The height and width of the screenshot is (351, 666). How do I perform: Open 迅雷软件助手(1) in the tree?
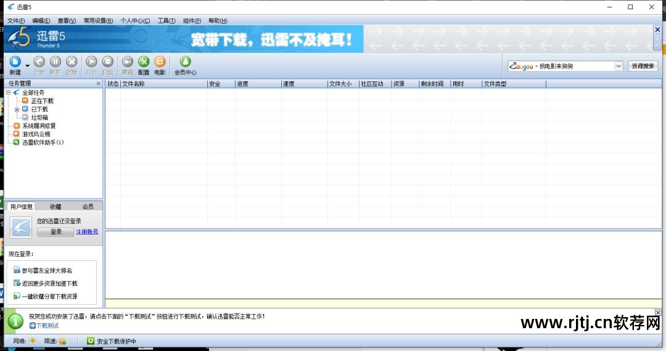point(43,142)
